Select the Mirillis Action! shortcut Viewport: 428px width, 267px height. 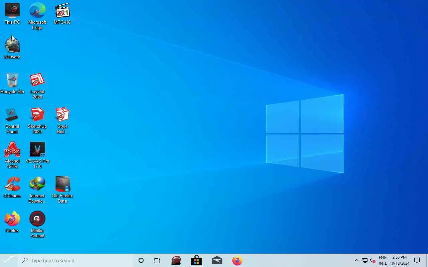coord(37,225)
